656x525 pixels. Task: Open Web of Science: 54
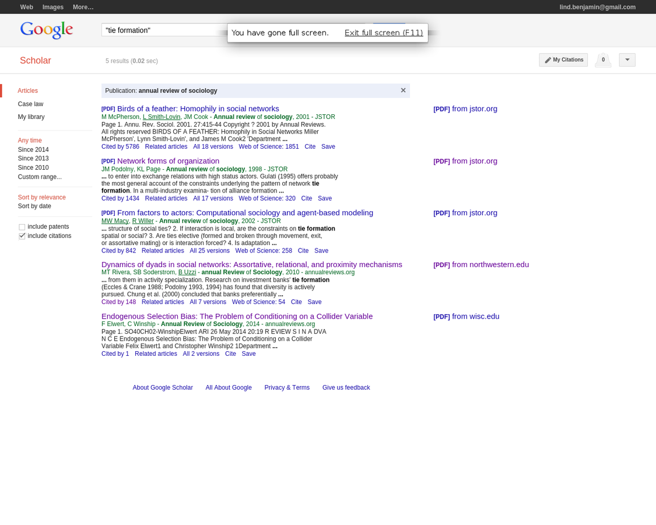(x=258, y=302)
